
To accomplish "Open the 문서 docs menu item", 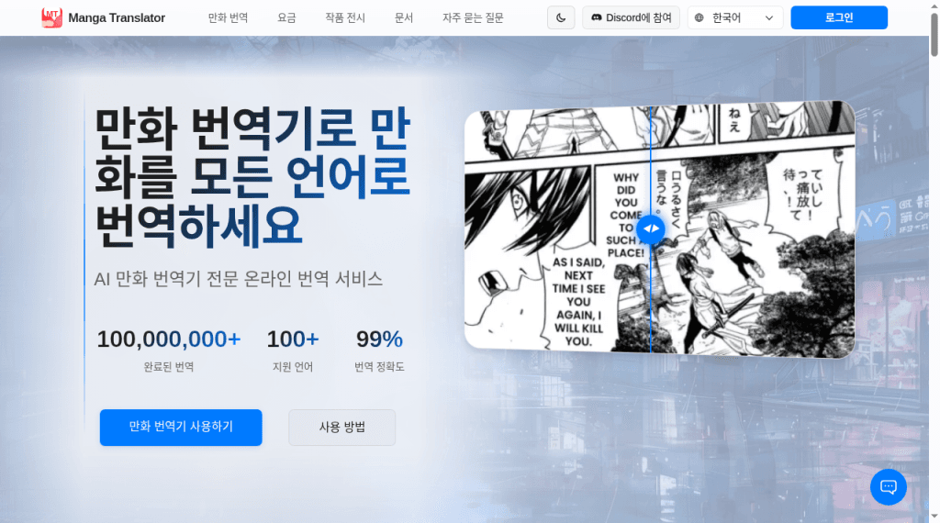I will (x=404, y=18).
